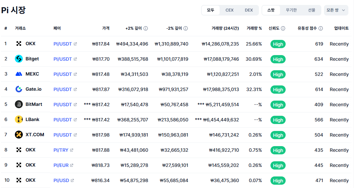This screenshot has width=354, height=188.
Task: Open external link icon for LBank PI/USDT
Action: [75, 120]
